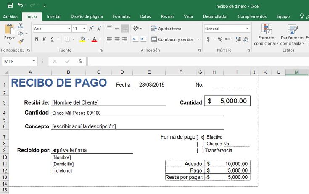Click the text orientation icon
The height and width of the screenshot is (194, 309).
tap(135, 28)
